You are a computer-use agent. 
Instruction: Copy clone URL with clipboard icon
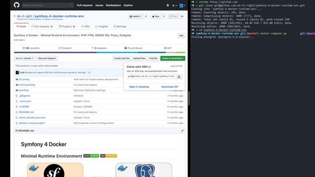[x=179, y=77]
